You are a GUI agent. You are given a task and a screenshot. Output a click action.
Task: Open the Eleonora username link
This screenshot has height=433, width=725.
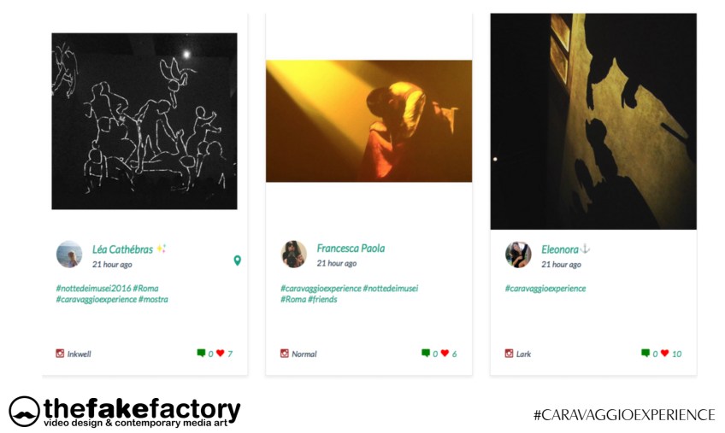pyautogui.click(x=560, y=249)
